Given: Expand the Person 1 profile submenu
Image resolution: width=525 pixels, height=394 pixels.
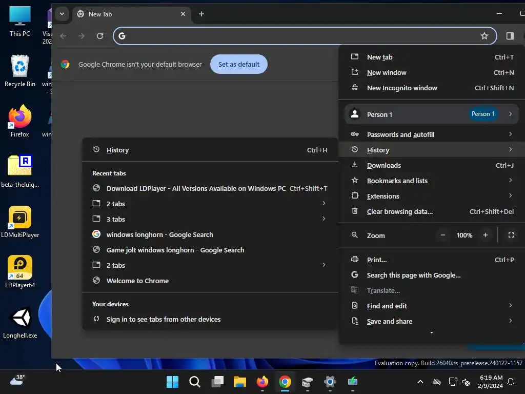Looking at the screenshot, I should coord(432,114).
